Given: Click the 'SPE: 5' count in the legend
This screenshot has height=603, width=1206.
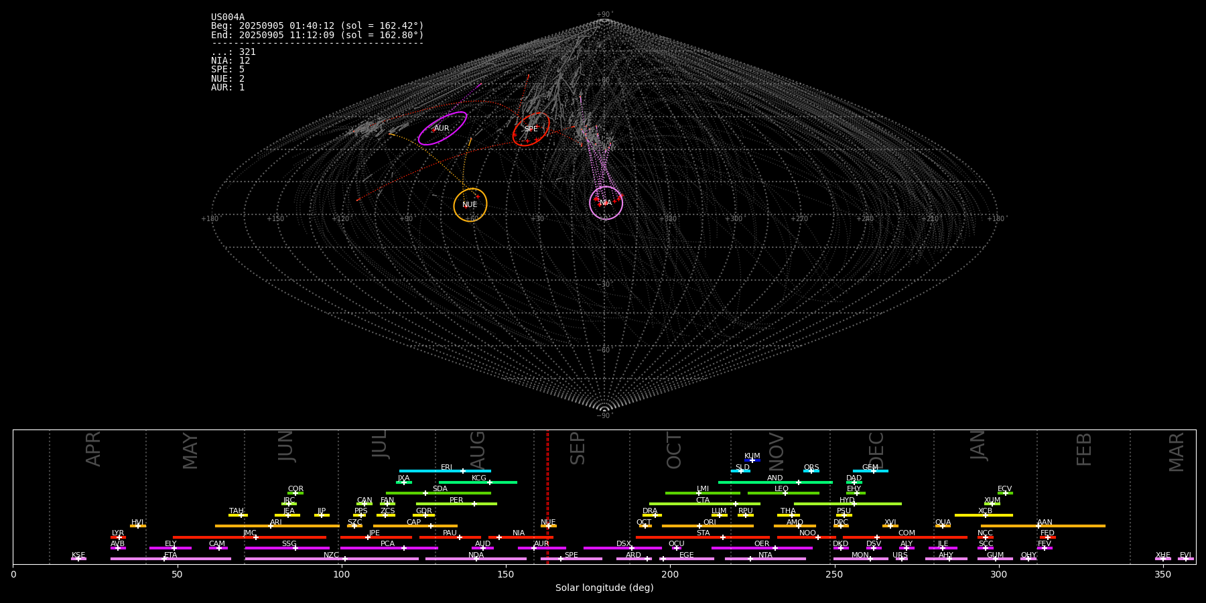Looking at the screenshot, I should coord(228,70).
